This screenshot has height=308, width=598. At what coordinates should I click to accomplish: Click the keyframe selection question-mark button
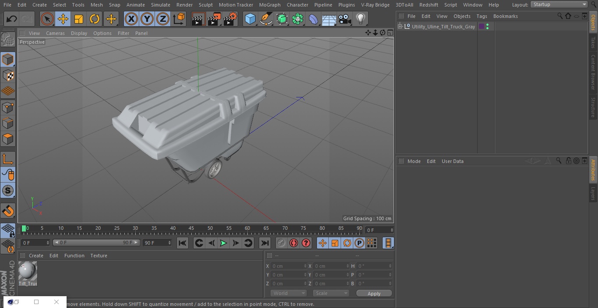pyautogui.click(x=306, y=243)
